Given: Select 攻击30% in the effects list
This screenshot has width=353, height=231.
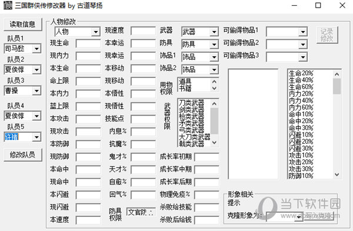Looking at the screenshot, I should point(301,169).
